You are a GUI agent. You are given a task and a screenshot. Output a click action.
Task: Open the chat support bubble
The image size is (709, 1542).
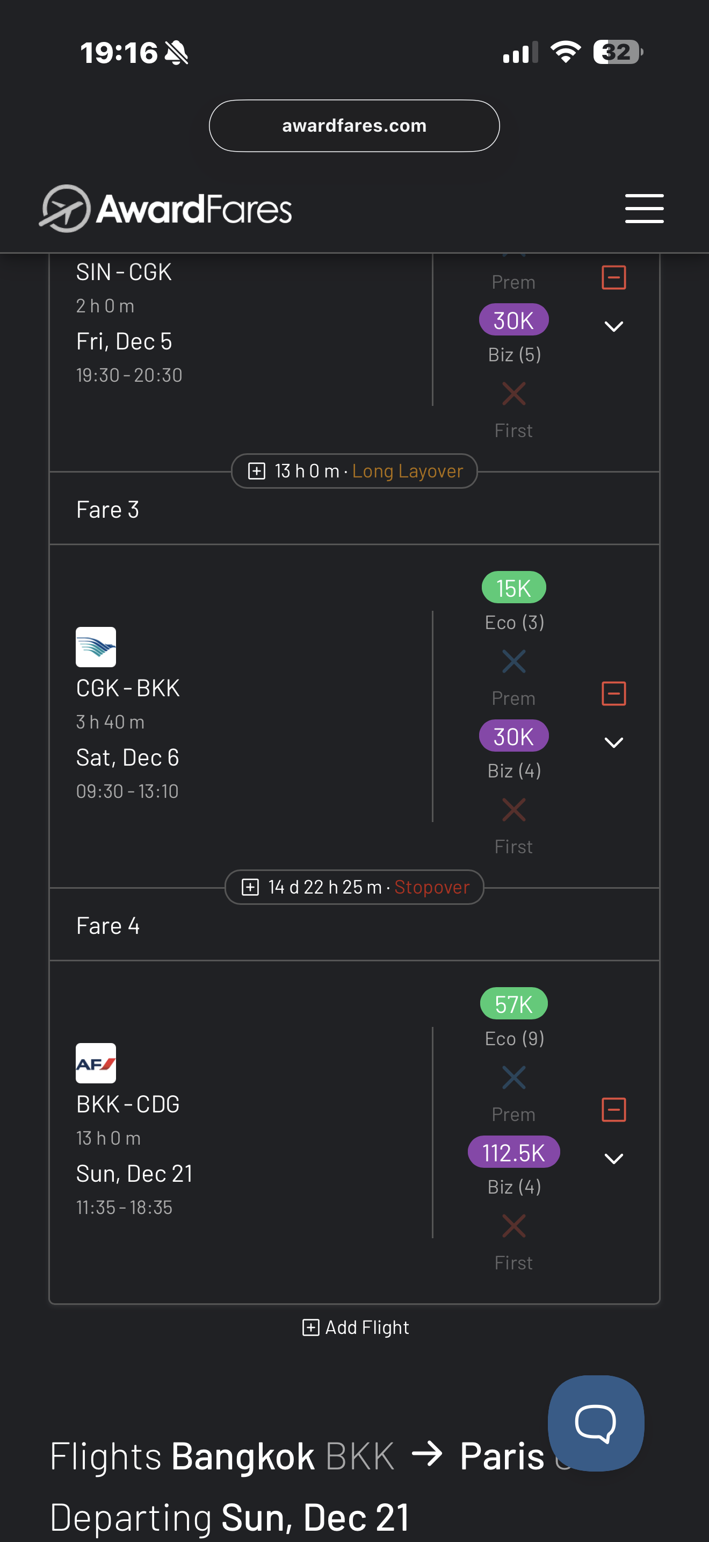596,1422
